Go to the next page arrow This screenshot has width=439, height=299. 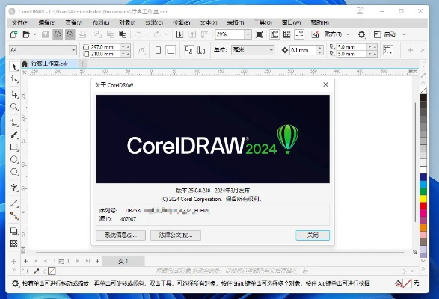[78, 261]
